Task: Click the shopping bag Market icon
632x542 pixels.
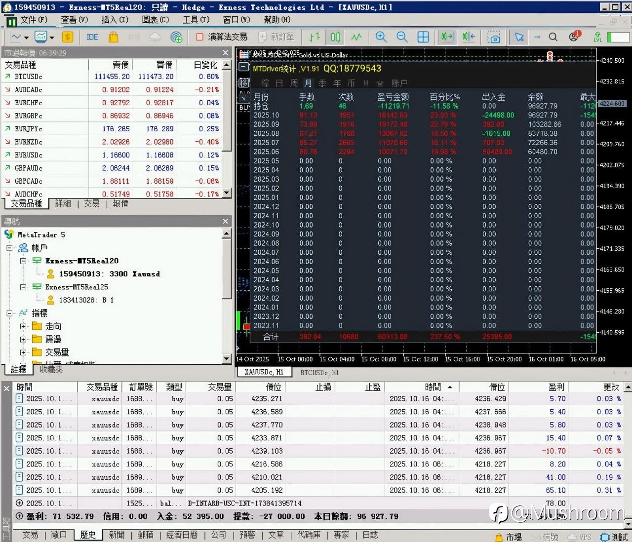Action: click(x=113, y=37)
